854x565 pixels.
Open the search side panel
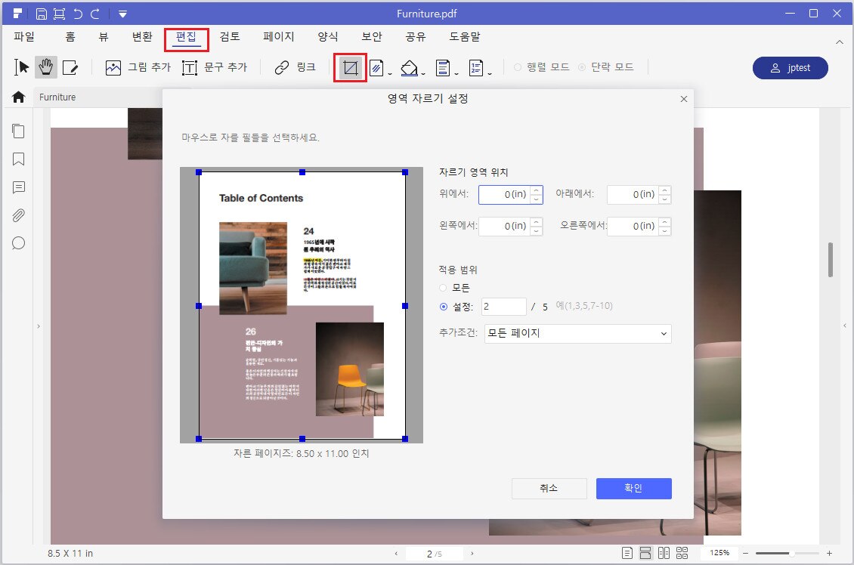[19, 243]
